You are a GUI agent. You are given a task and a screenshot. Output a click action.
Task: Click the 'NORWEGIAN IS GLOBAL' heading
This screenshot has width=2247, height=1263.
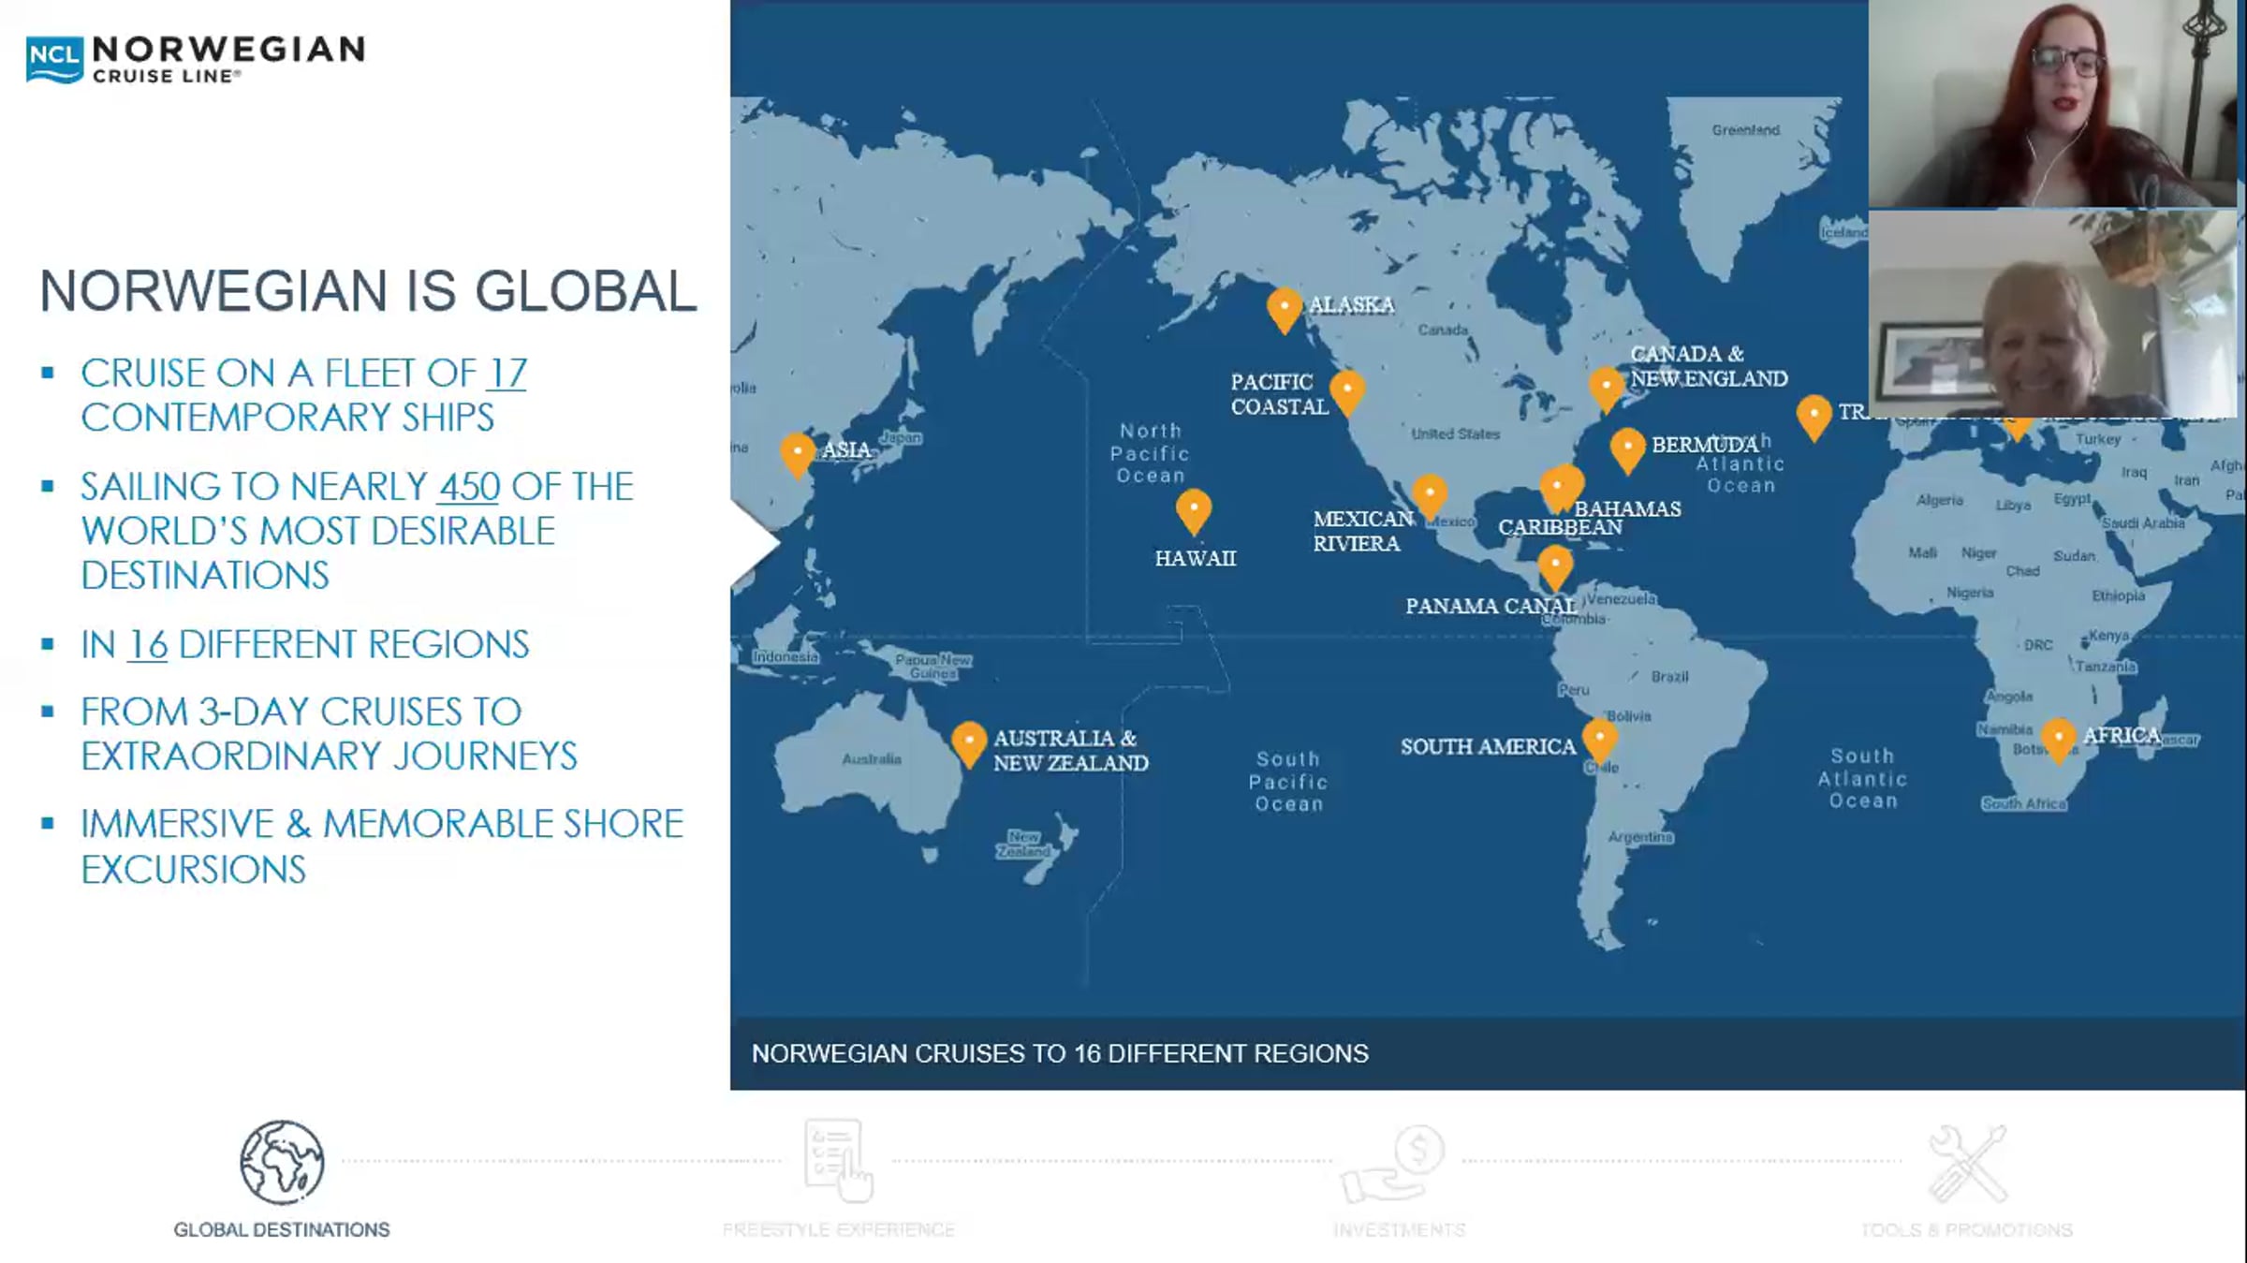tap(368, 291)
